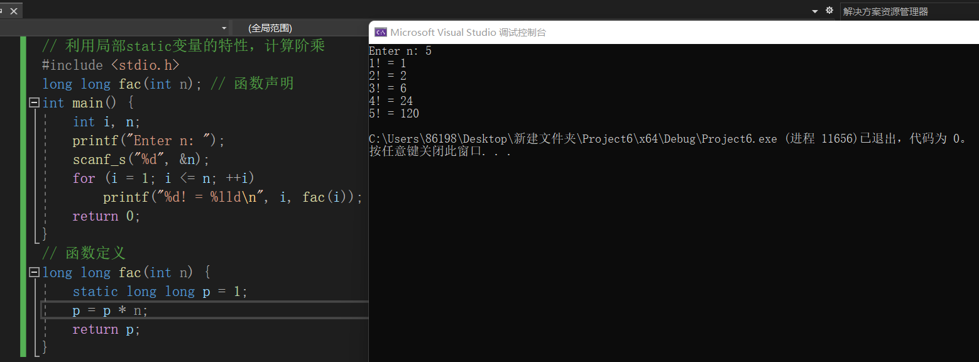
Task: Close the open editor document tab
Action: [x=14, y=11]
